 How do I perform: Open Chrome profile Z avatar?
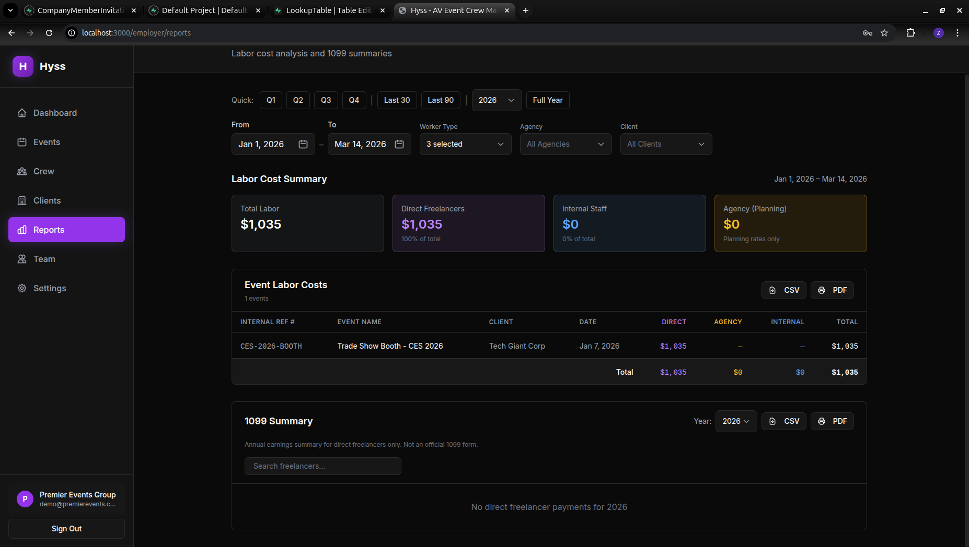(939, 32)
